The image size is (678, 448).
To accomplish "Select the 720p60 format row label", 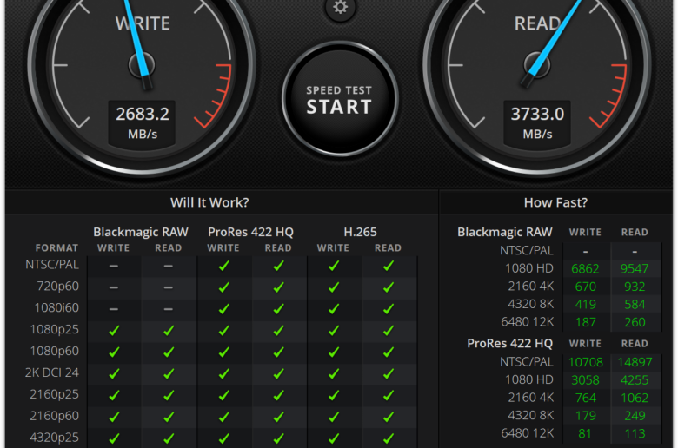I will click(57, 286).
